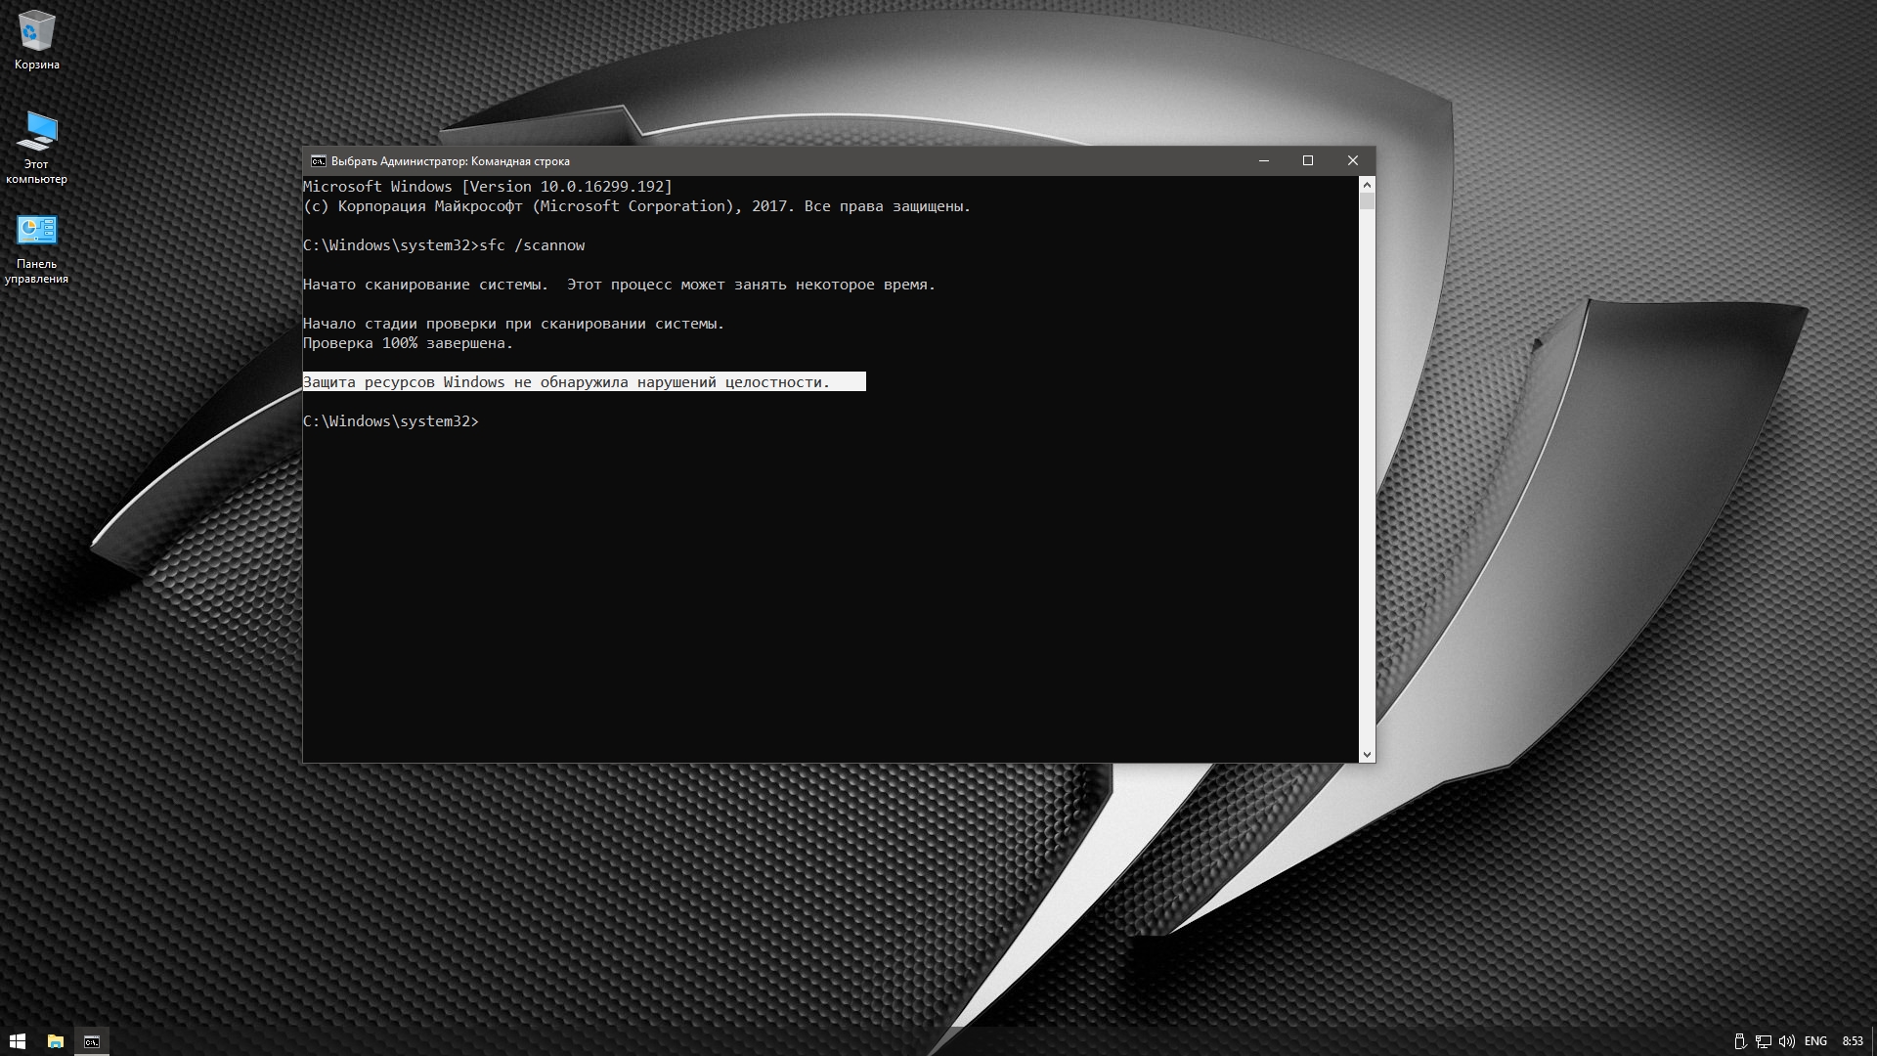Viewport: 1877px width, 1056px height.
Task: Switch input language via ENG indicator
Action: [x=1815, y=1041]
